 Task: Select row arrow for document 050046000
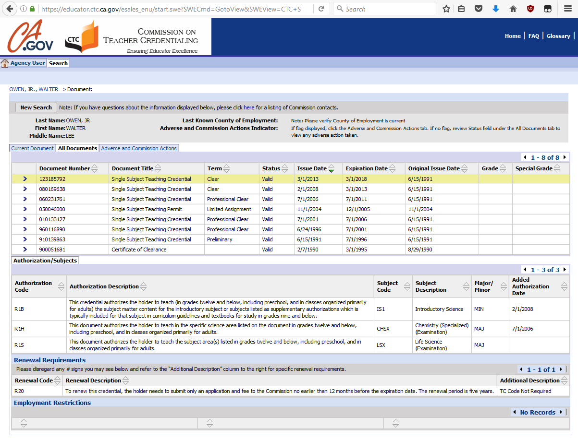click(25, 209)
